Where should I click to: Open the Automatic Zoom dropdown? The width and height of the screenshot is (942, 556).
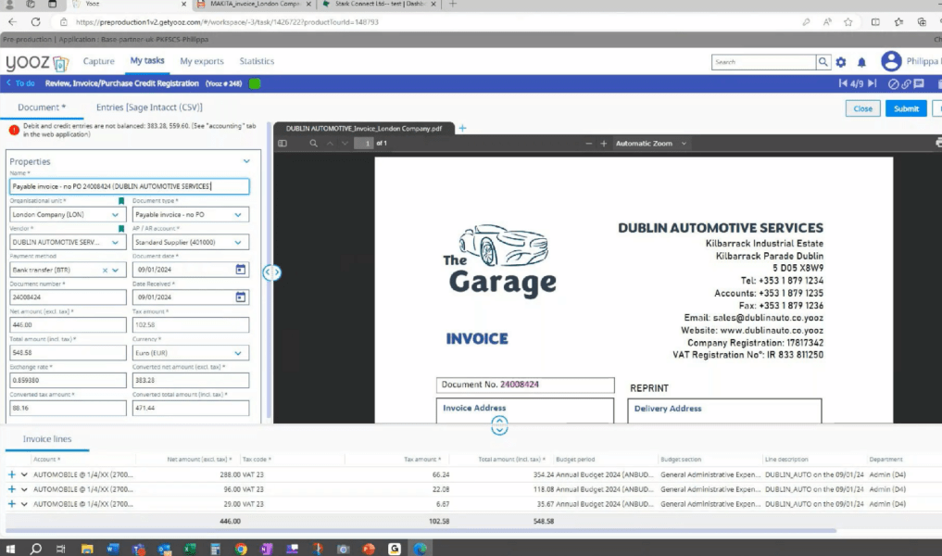(650, 143)
